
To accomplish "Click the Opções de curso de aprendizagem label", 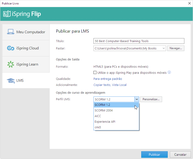I will [81, 93].
